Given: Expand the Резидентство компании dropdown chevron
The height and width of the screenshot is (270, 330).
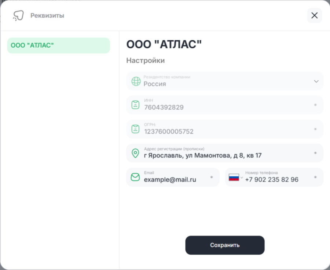Looking at the screenshot, I should click(x=316, y=81).
